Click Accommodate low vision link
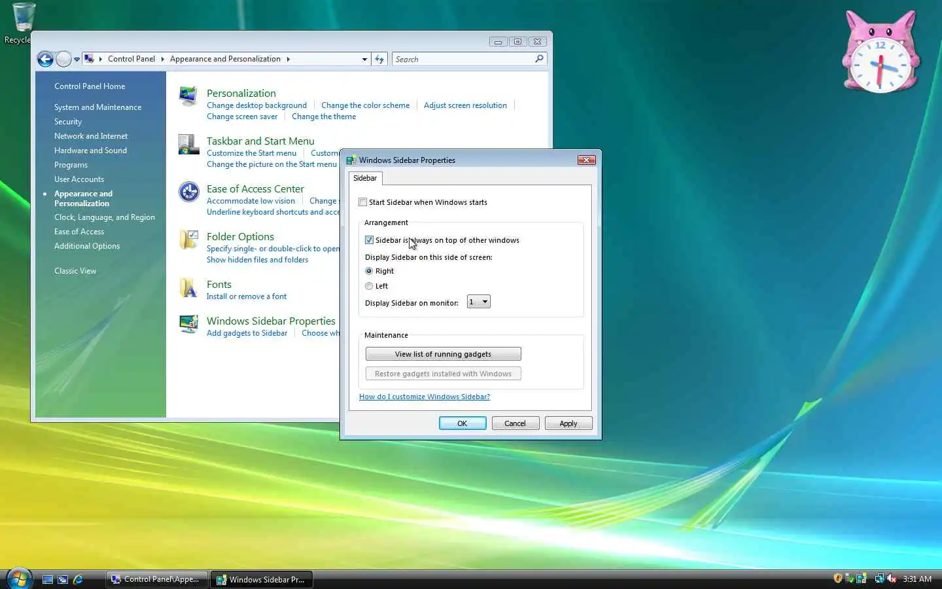The width and height of the screenshot is (942, 589). point(251,201)
